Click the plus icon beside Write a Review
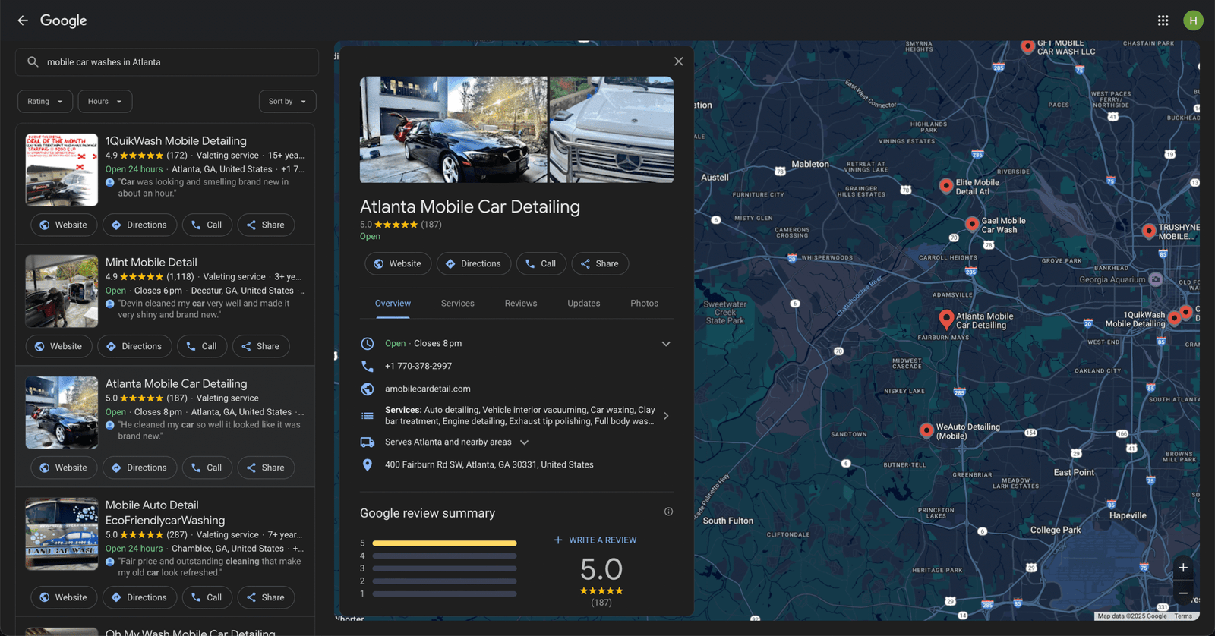This screenshot has height=636, width=1215. click(x=558, y=540)
